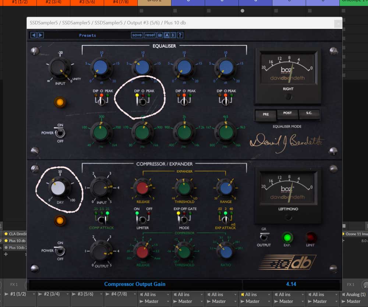Click the next preset arrow
368x307 pixels.
coord(40,35)
